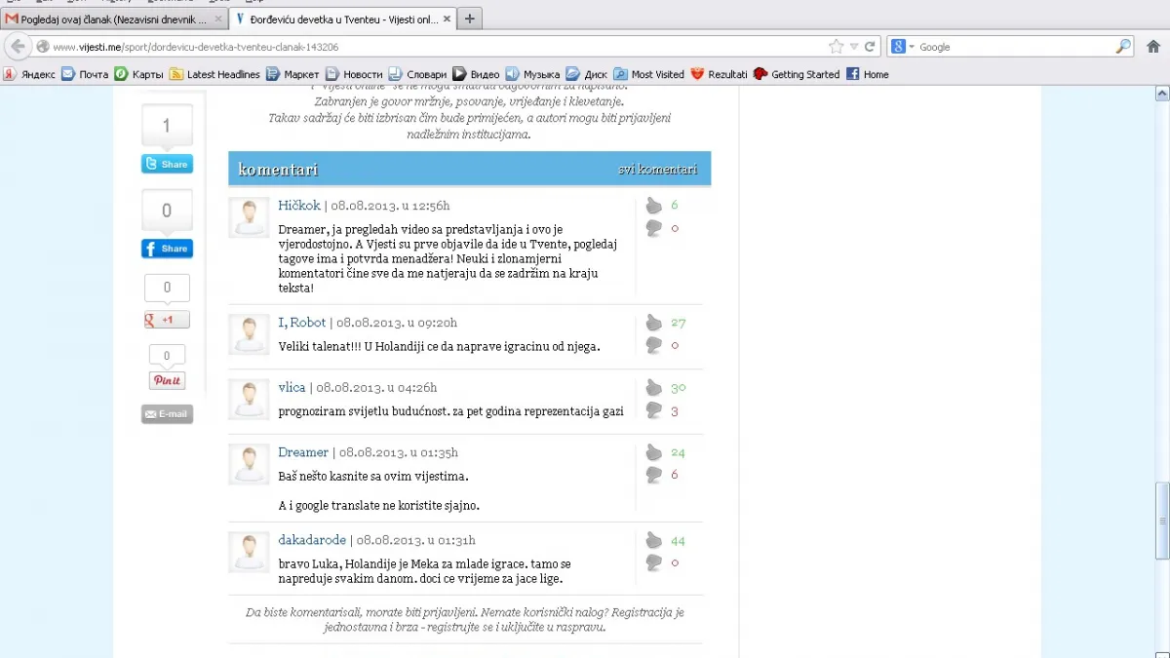Thumbs down vlica's comment
This screenshot has height=658, width=1170.
654,410
